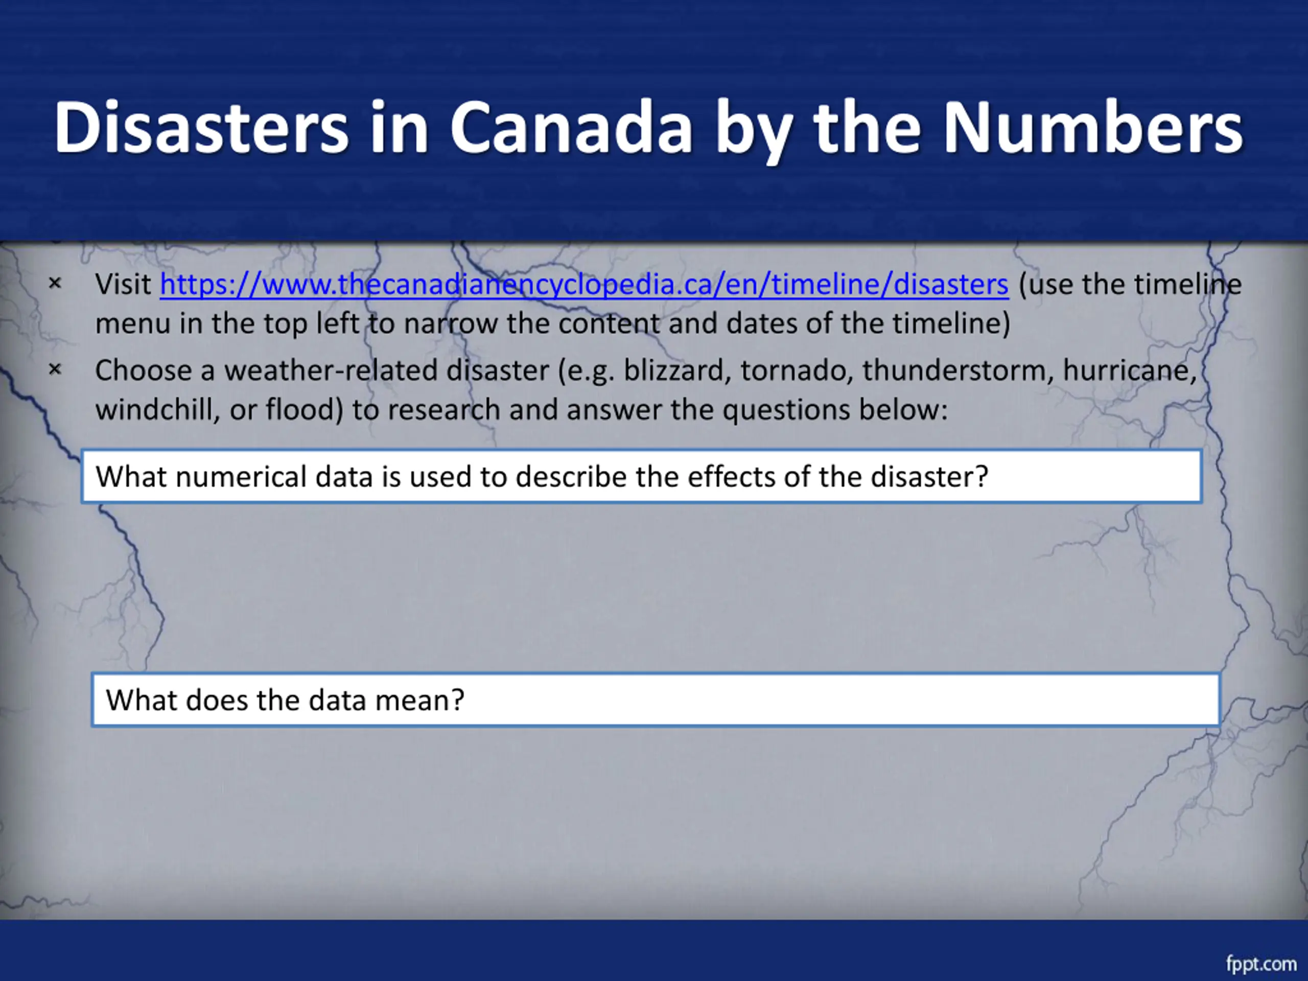Select the second bullet marker before Choose
This screenshot has height=981, width=1308.
pos(55,370)
